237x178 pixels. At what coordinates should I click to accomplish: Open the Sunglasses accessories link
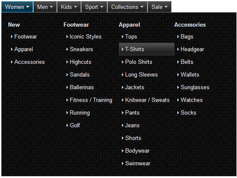195,87
